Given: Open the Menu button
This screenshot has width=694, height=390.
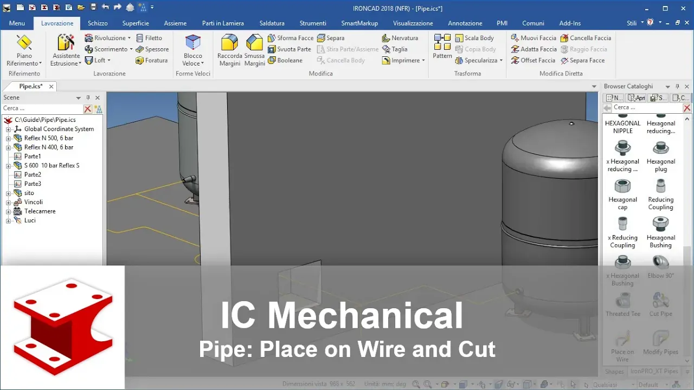Looking at the screenshot, I should [x=17, y=23].
